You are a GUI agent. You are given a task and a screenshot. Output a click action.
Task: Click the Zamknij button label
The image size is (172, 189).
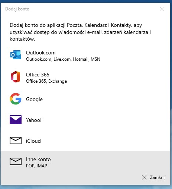click(x=158, y=177)
